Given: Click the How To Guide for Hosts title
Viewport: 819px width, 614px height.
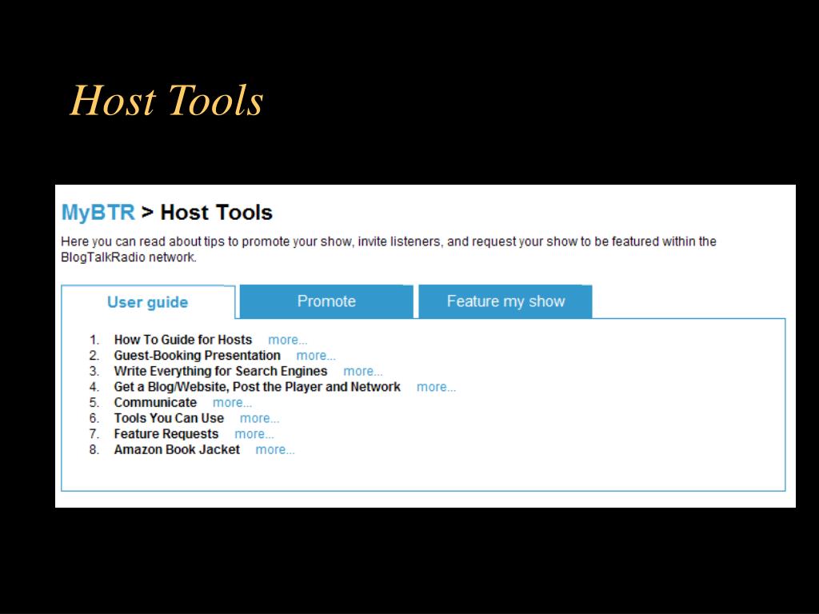Looking at the screenshot, I should pos(183,340).
